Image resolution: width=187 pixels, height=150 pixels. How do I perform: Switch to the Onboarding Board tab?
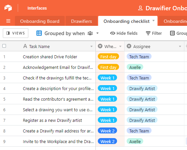[40, 21]
